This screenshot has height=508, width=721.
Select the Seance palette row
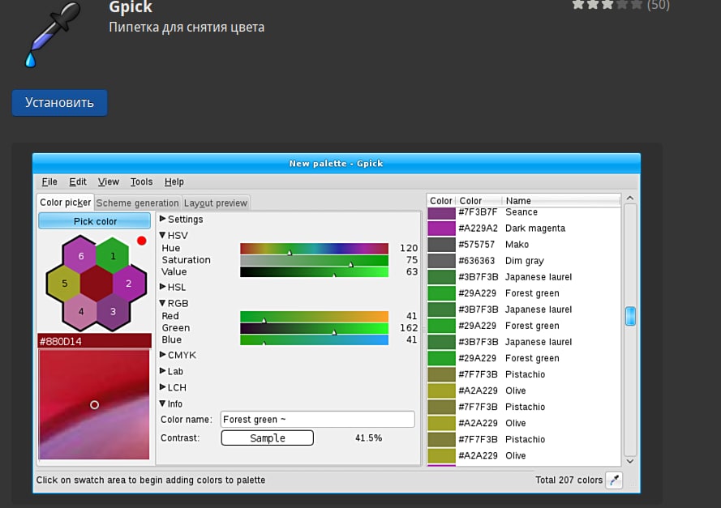click(x=524, y=212)
